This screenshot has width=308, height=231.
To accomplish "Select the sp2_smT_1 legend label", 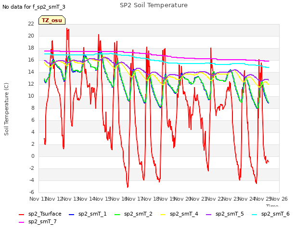I will click(x=92, y=214).
